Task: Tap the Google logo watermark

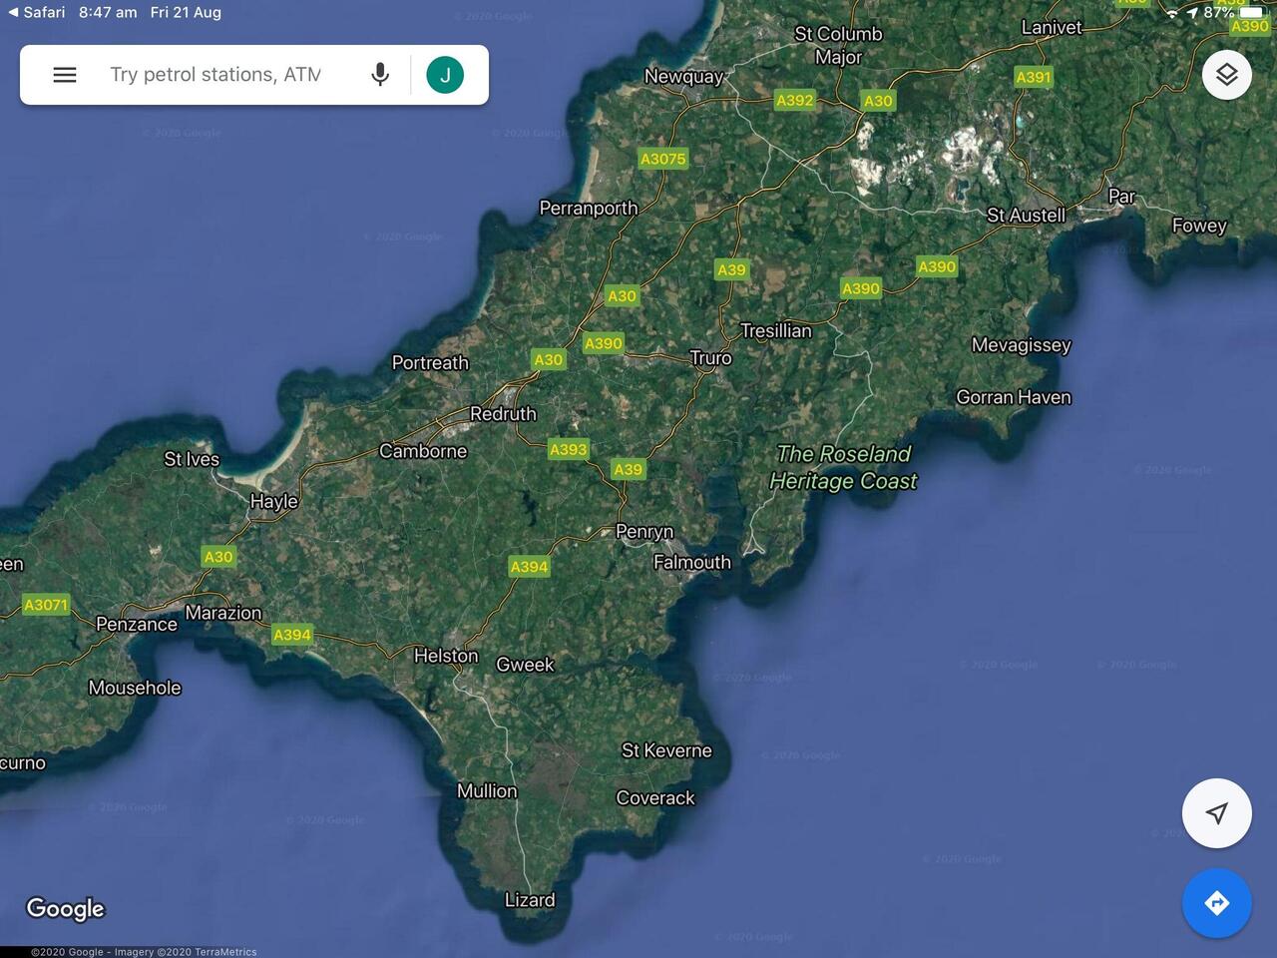Action: pyautogui.click(x=65, y=908)
